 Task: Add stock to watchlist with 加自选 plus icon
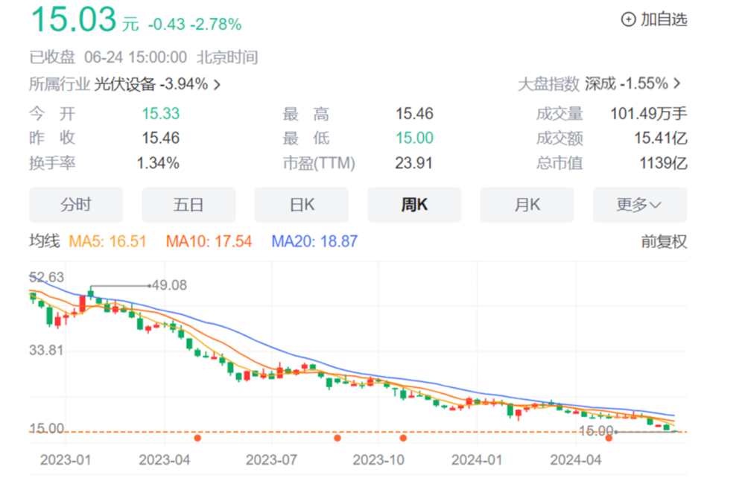tap(654, 20)
